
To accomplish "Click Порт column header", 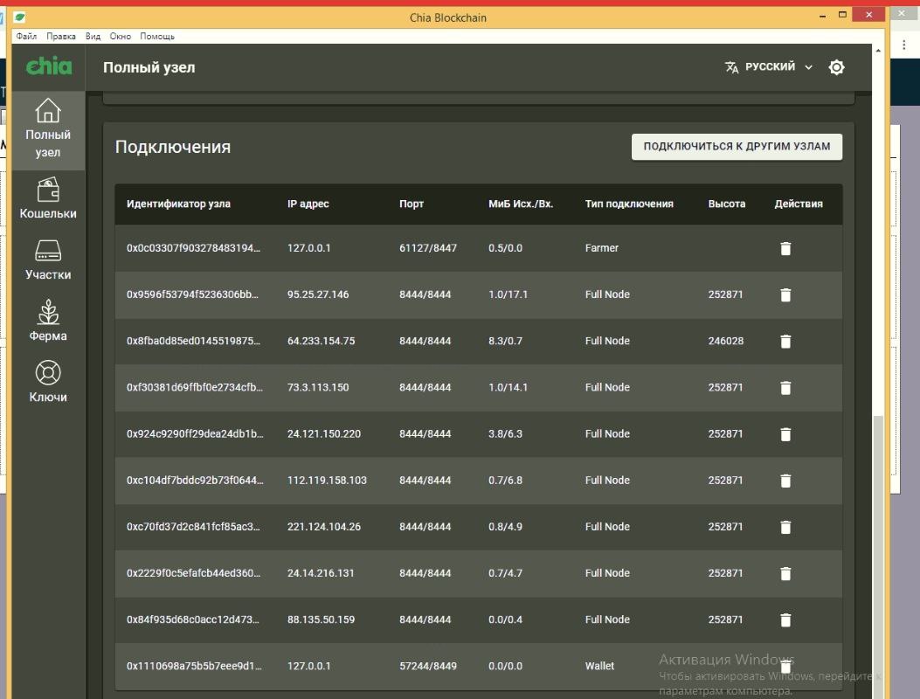I will click(x=412, y=204).
